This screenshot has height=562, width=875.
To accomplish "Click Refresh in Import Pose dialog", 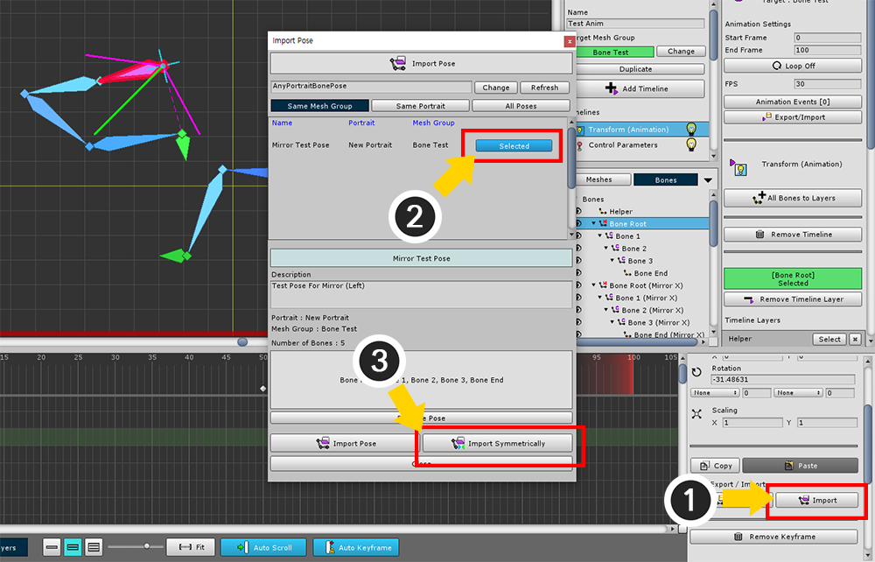I will (544, 88).
